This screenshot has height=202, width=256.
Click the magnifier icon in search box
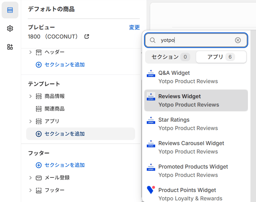153,40
